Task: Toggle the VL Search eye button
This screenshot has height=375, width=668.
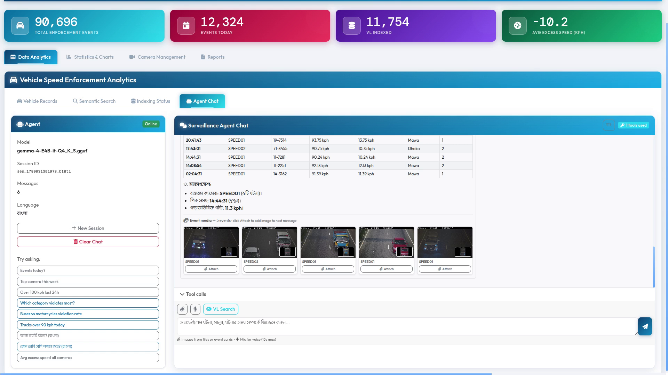Action: pyautogui.click(x=221, y=309)
